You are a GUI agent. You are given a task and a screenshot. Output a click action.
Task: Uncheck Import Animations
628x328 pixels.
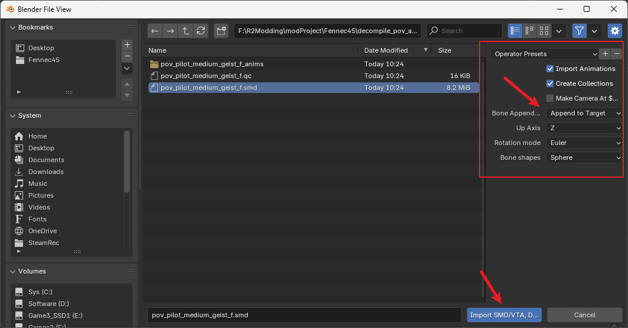click(x=550, y=69)
